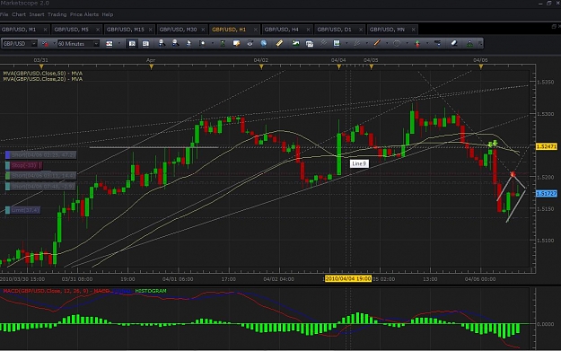Viewport: 561px width, 351px height.
Task: Click the MVA(GBP/USD.Close,50) indicator label
Action: pyautogui.click(x=42, y=74)
